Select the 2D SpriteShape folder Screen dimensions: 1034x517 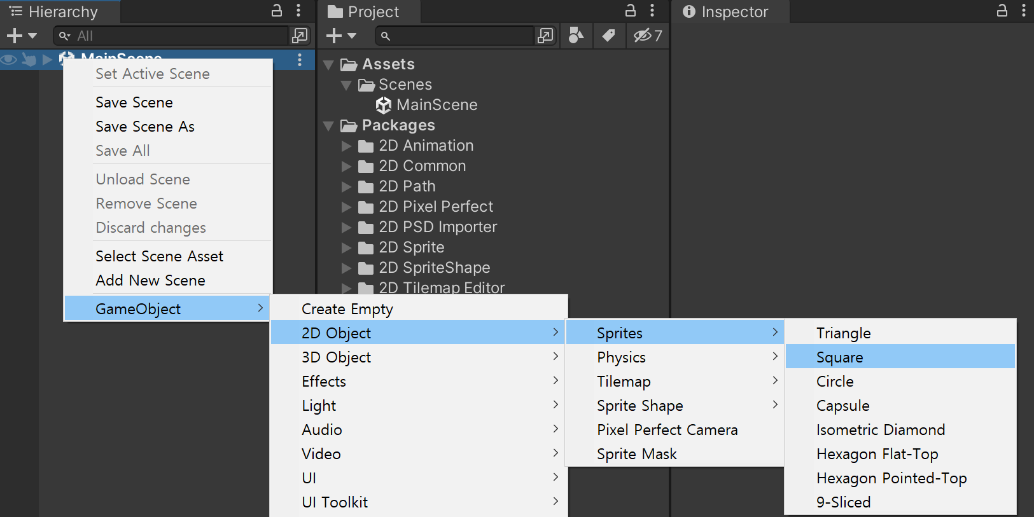(x=424, y=268)
